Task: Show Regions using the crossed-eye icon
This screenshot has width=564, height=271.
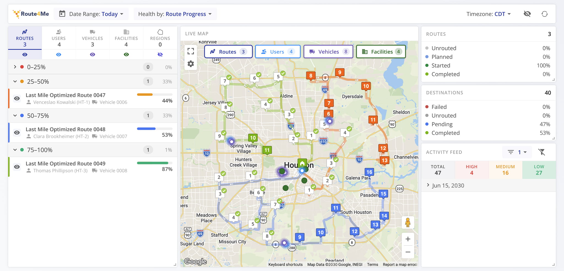Action: [x=160, y=54]
